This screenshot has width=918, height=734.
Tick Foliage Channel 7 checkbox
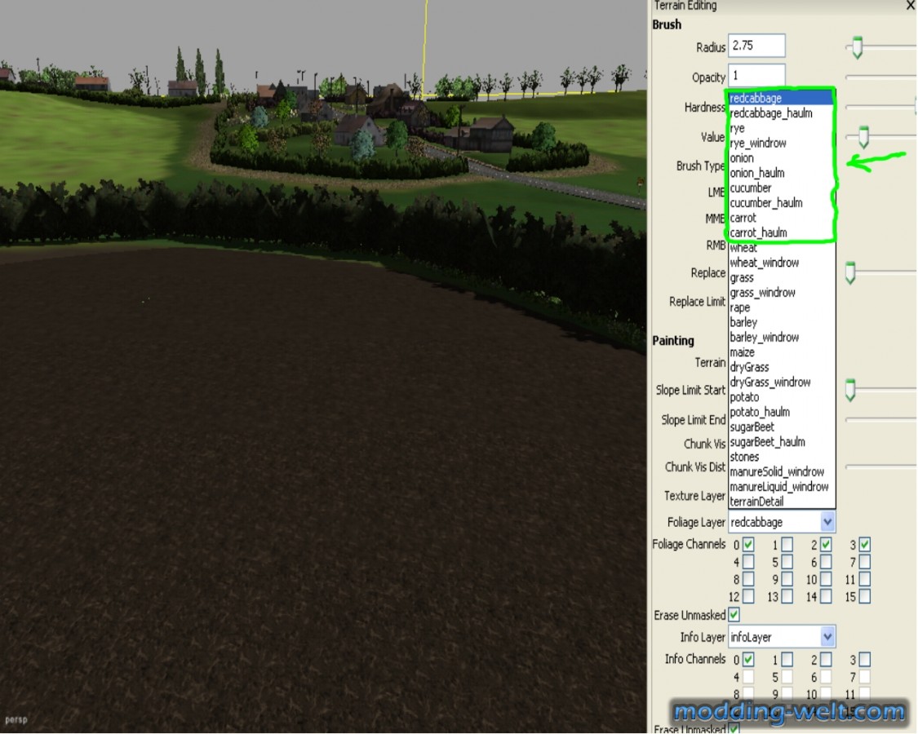click(865, 562)
